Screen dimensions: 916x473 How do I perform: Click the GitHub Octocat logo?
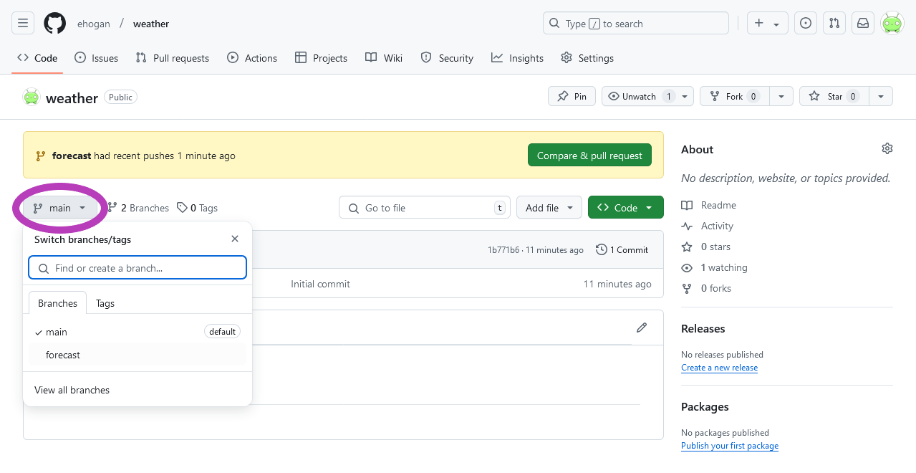(x=55, y=23)
